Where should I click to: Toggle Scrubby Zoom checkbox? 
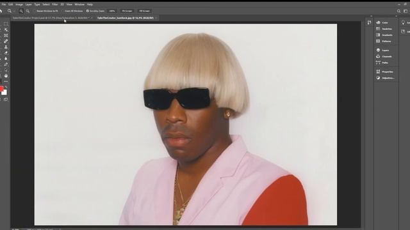[x=88, y=11]
